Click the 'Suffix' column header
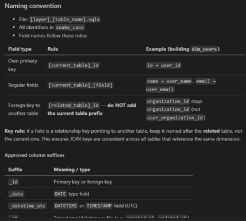This screenshot has width=246, height=221. pyautogui.click(x=15, y=170)
